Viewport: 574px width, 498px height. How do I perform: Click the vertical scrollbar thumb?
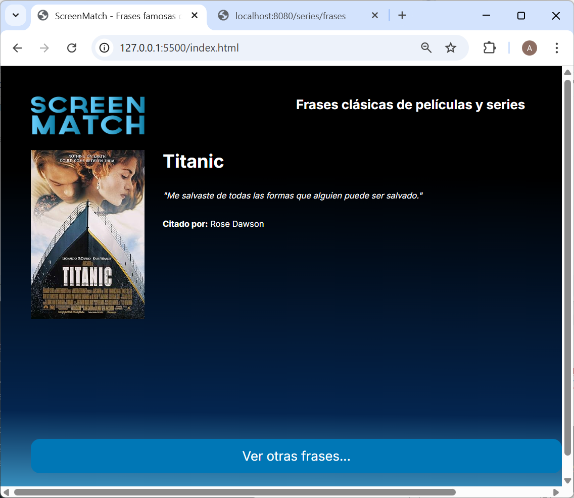(x=568, y=268)
